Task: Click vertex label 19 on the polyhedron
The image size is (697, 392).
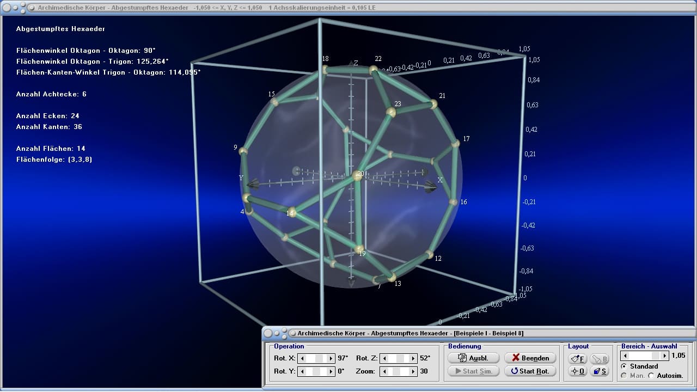Action: click(x=362, y=254)
